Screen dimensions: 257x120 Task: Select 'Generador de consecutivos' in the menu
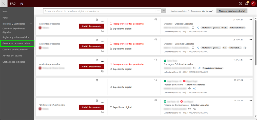tap(16, 43)
